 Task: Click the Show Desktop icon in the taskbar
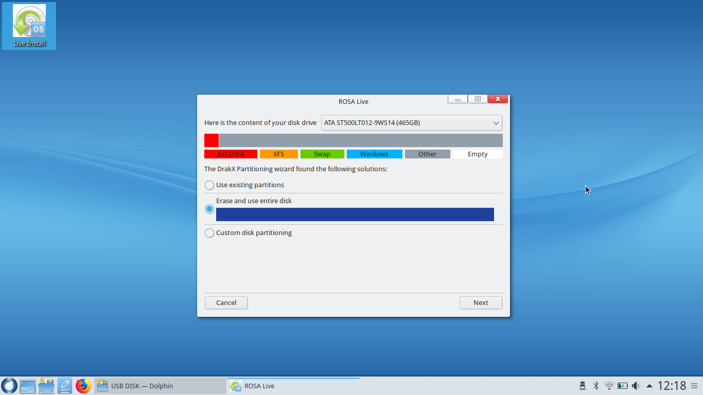click(x=28, y=386)
